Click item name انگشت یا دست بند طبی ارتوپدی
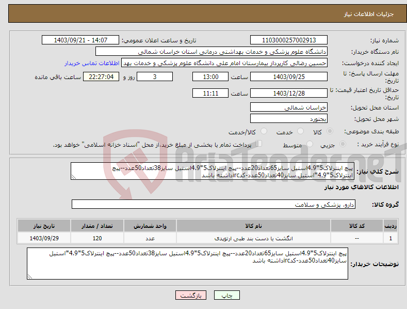The image size is (407, 309). coord(253,238)
